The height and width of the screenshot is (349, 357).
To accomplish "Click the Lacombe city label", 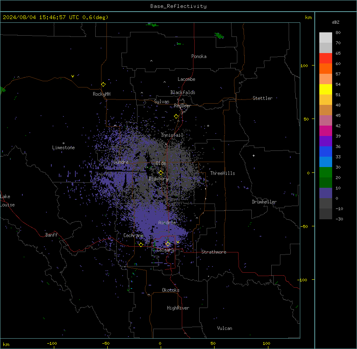I will tap(186, 79).
